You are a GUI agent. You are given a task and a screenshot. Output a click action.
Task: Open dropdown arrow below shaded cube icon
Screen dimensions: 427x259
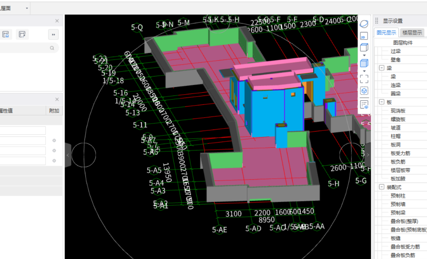coord(364,71)
